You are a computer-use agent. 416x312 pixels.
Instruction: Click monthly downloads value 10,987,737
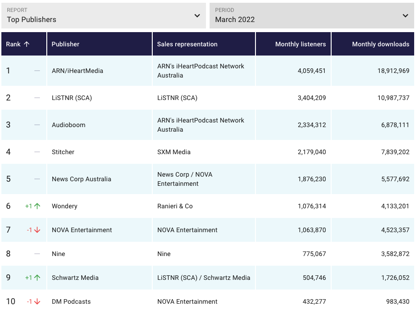click(x=394, y=98)
